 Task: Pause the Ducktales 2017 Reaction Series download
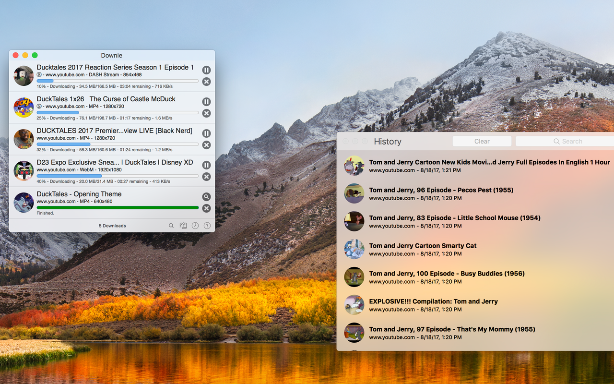[x=206, y=70]
